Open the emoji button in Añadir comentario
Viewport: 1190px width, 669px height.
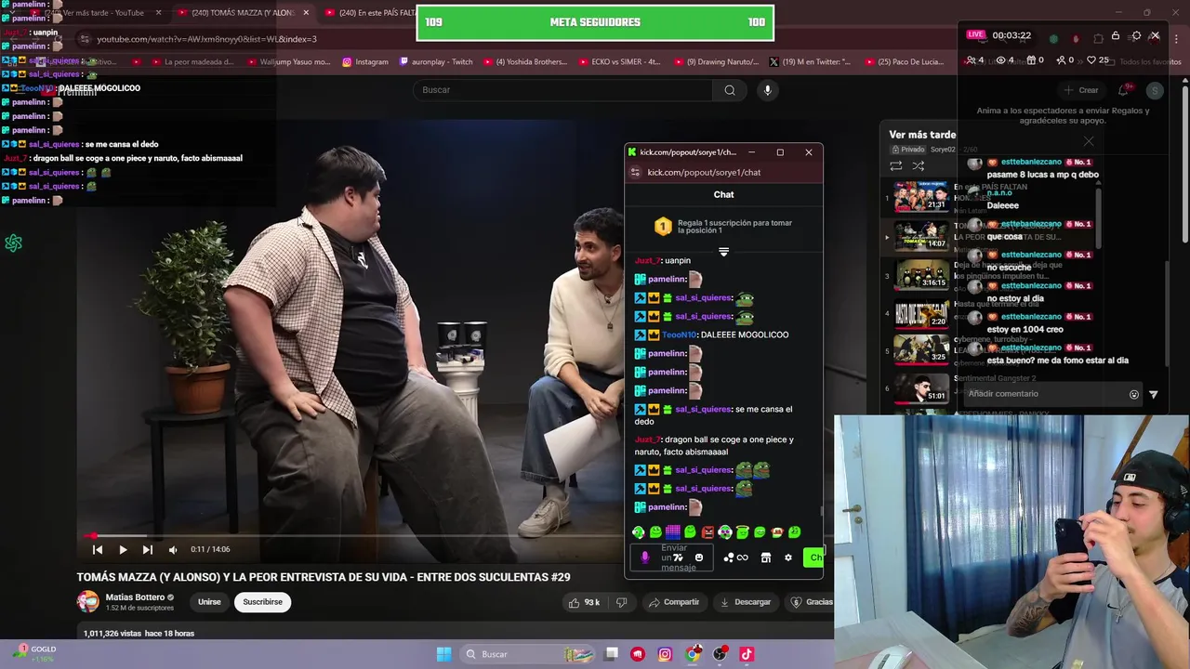(x=1133, y=394)
